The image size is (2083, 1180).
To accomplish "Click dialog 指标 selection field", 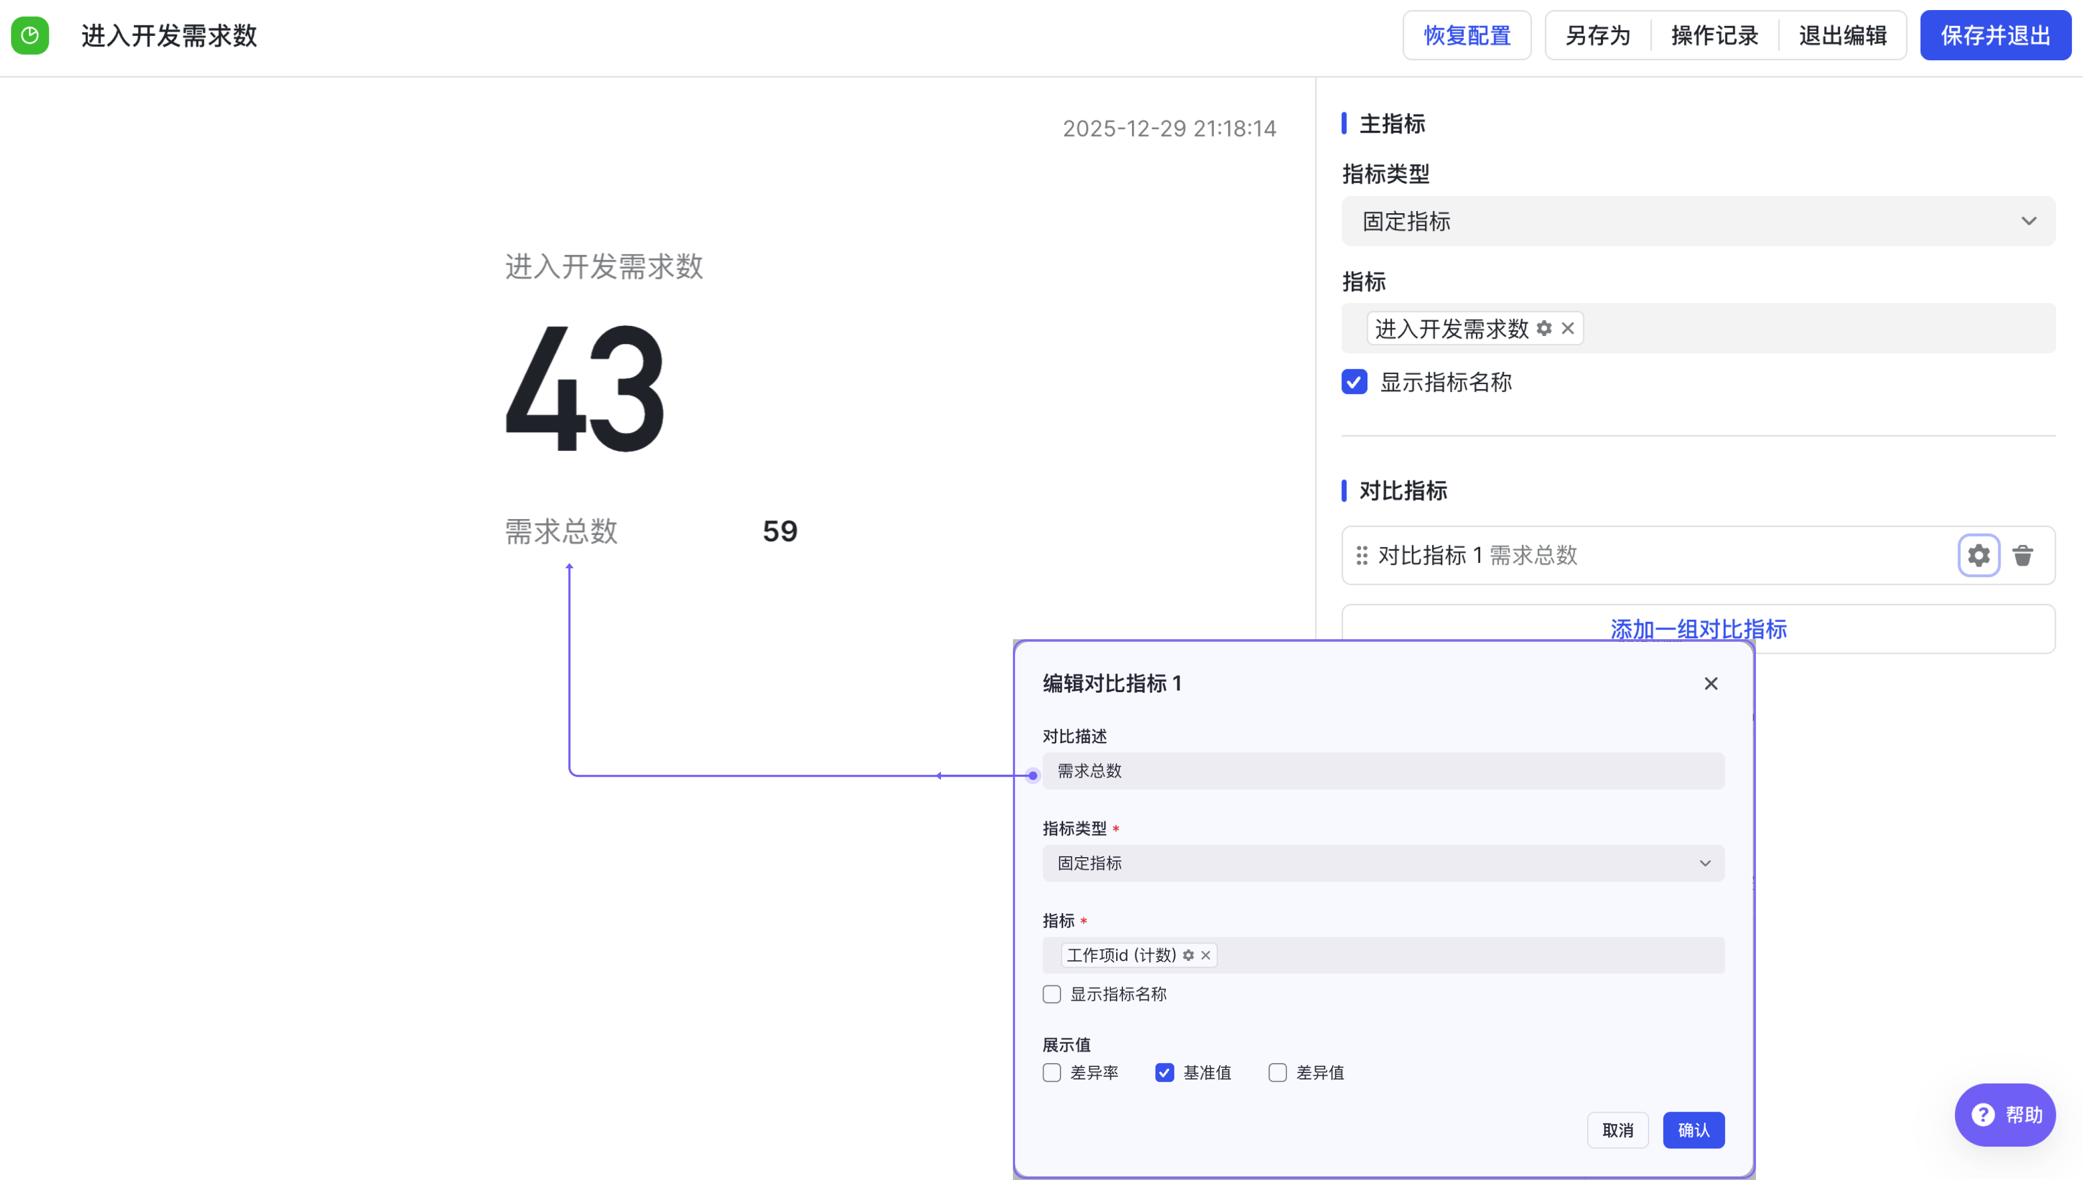I will (x=1383, y=956).
